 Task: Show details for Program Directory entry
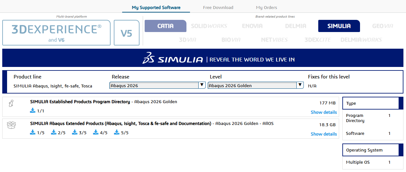pos(323,112)
